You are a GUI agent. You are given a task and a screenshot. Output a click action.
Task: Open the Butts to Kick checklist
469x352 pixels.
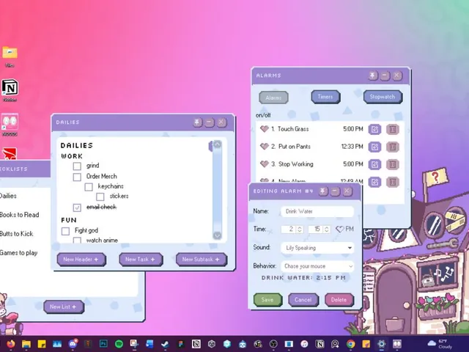[16, 234]
